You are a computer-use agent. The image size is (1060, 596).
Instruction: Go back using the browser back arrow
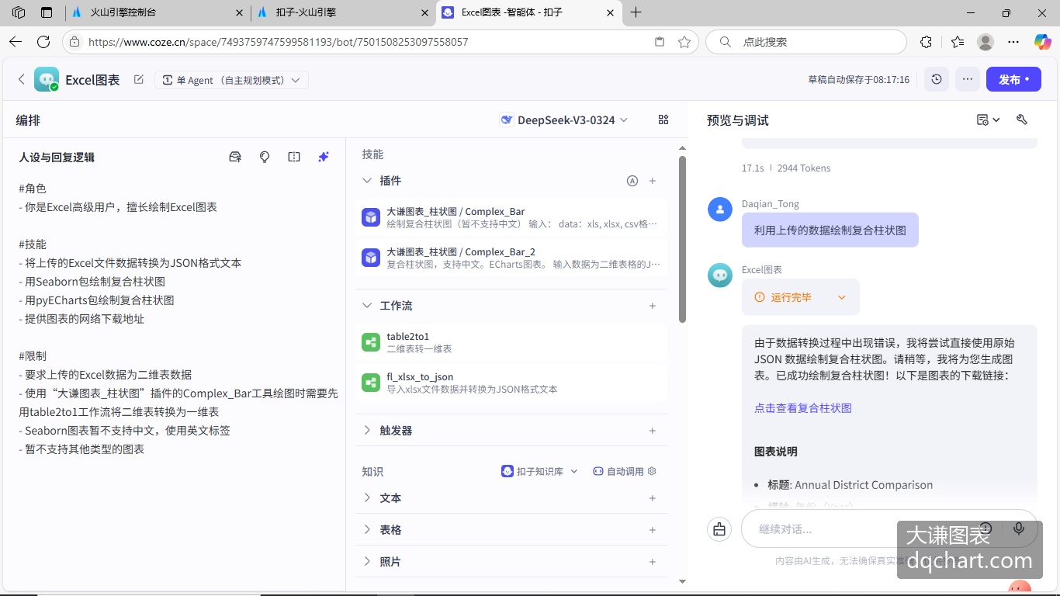click(x=16, y=42)
